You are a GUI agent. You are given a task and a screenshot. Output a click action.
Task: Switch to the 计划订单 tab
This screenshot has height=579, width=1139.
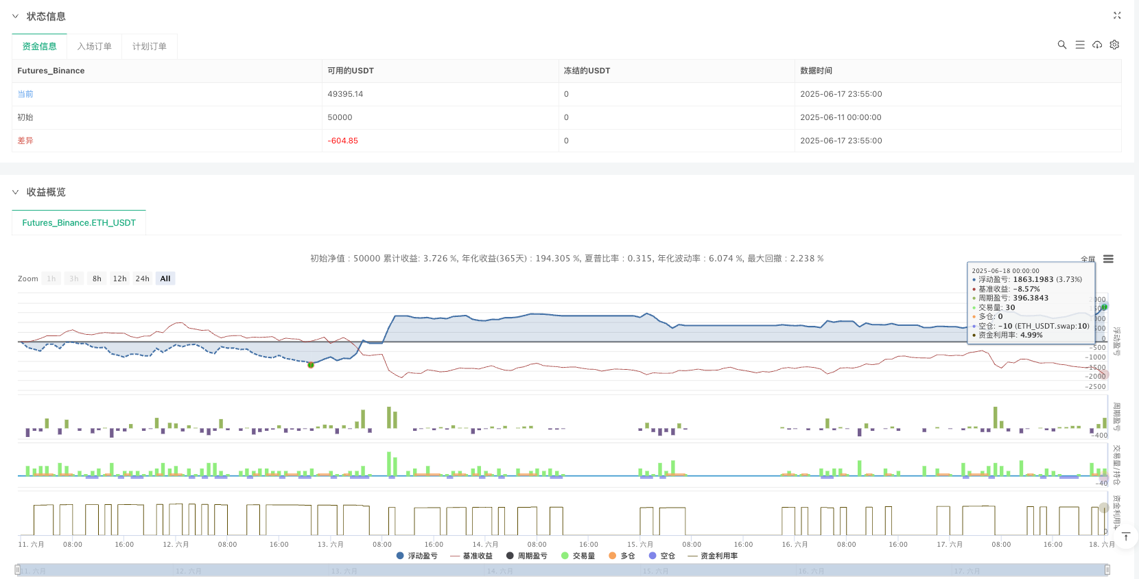pos(149,46)
